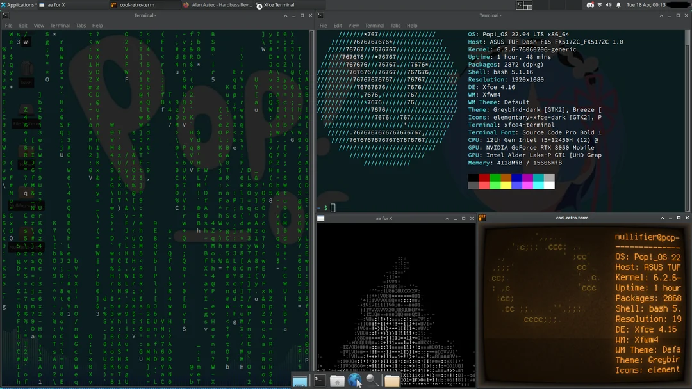Open the Edit menu of the left Terminal
The height and width of the screenshot is (389, 692).
click(x=22, y=26)
